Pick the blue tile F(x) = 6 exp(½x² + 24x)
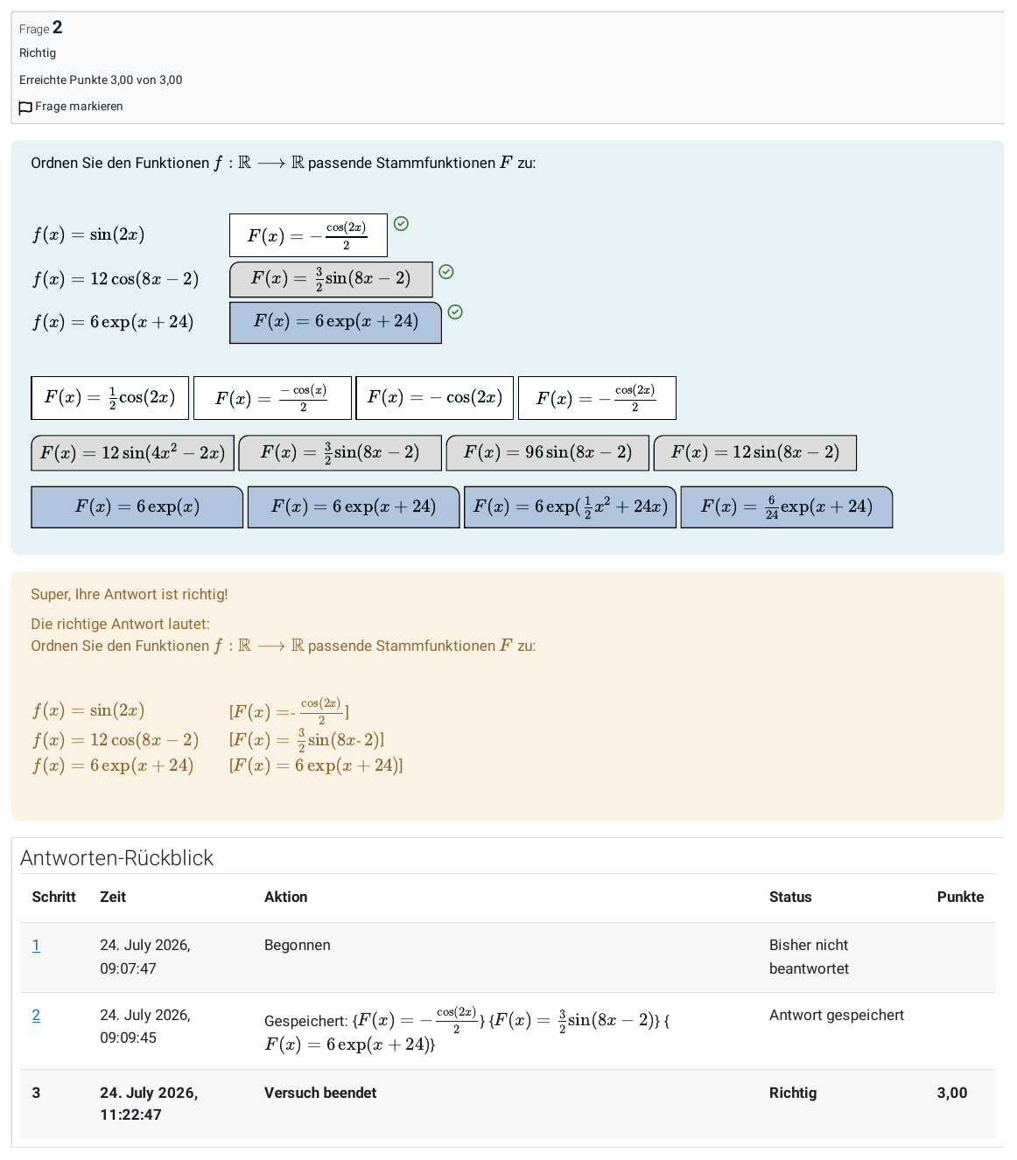This screenshot has height=1160, width=1017. click(570, 507)
